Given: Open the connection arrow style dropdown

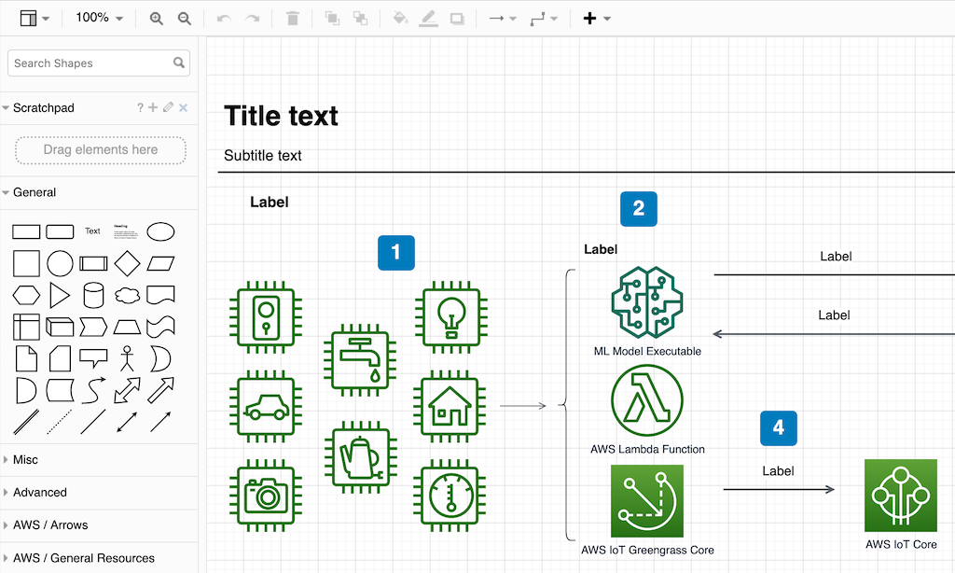Looking at the screenshot, I should point(503,19).
